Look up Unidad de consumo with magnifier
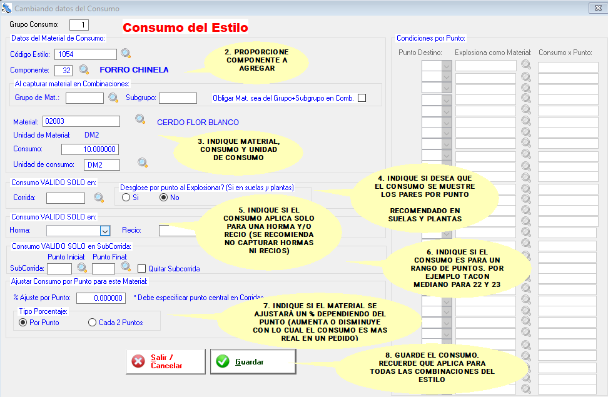 143,163
